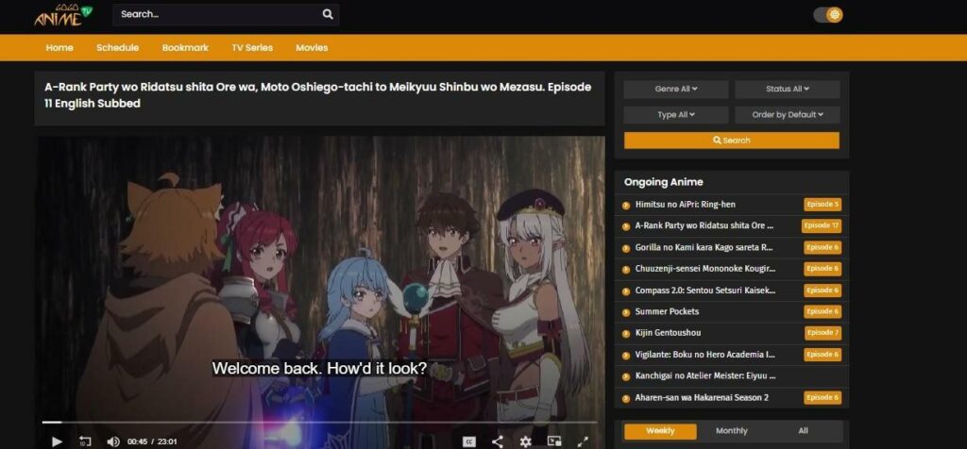
Task: Open Vigilante: Boku no Hero Academia link
Action: pos(705,355)
